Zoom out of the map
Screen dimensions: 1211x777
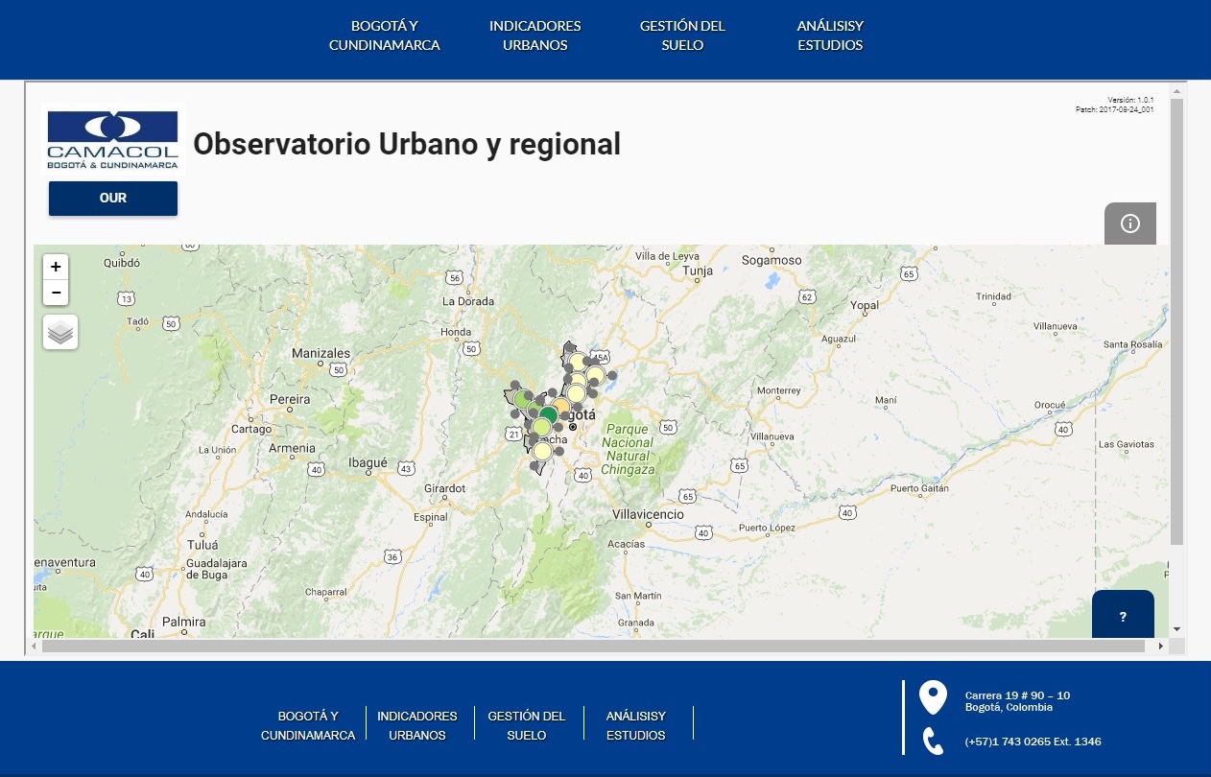pos(56,293)
